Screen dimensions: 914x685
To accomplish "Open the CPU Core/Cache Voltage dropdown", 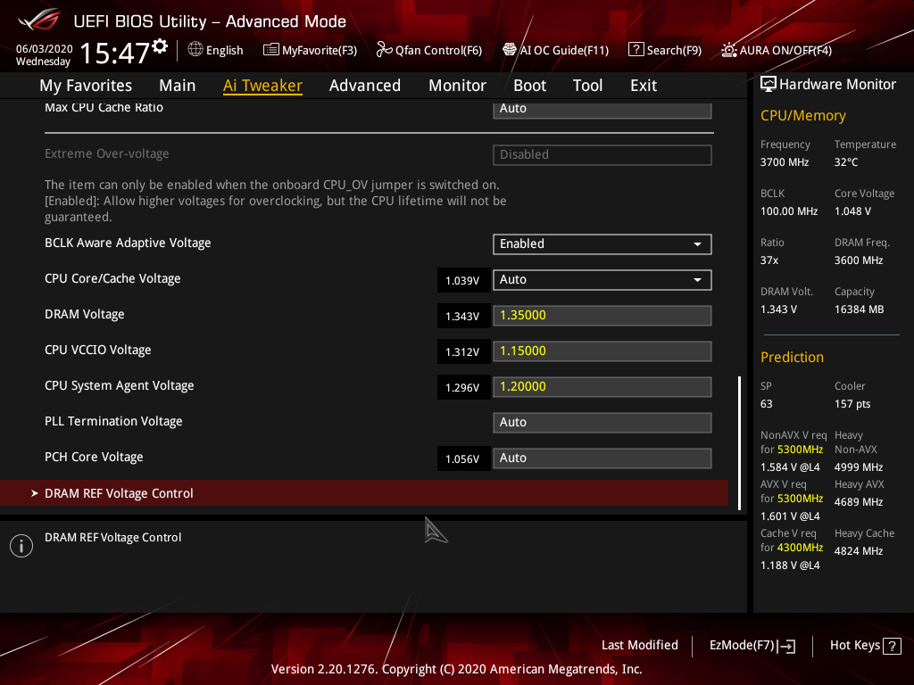I will (x=602, y=279).
